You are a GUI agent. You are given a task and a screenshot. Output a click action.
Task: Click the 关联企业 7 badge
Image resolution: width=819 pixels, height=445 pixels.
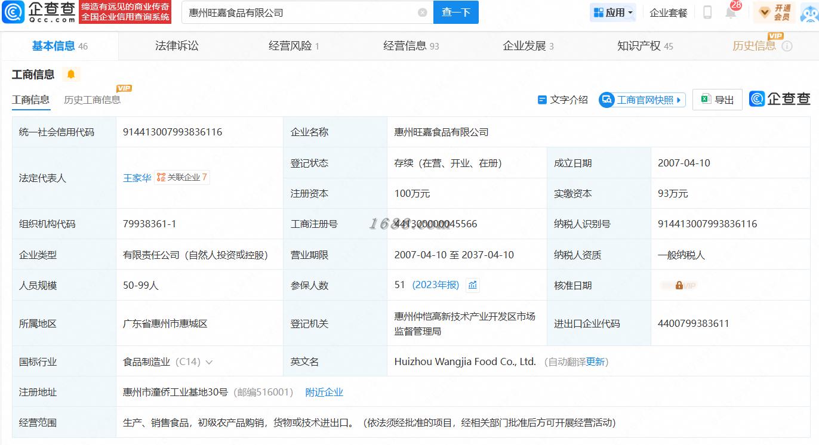pos(182,177)
